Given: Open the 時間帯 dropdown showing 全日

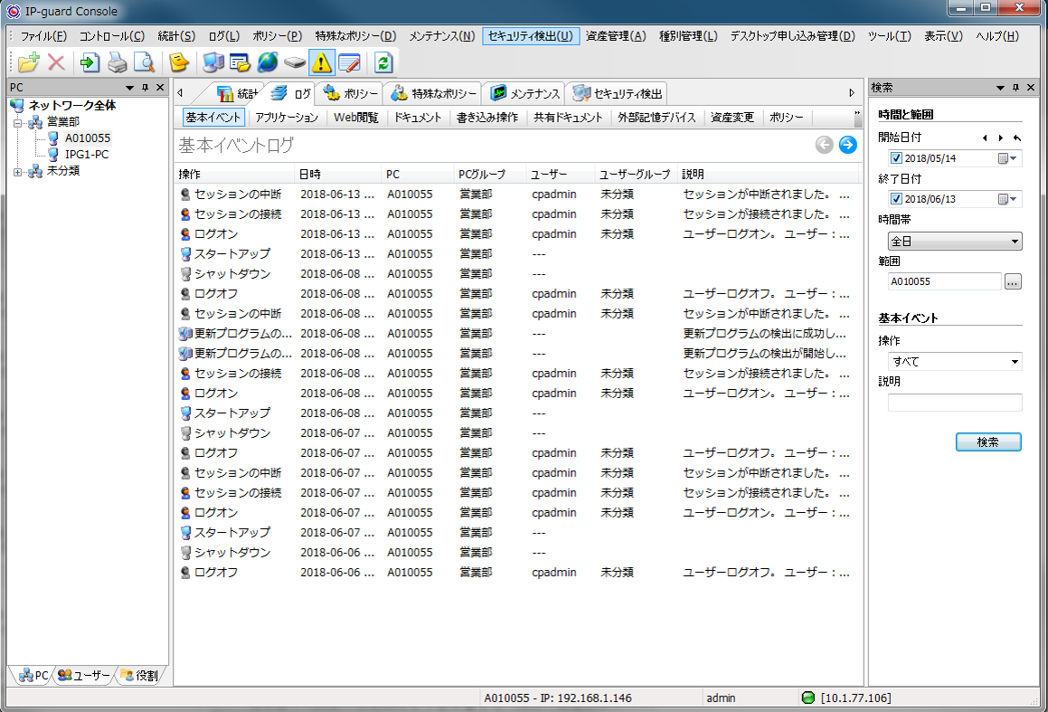Looking at the screenshot, I should coord(955,242).
